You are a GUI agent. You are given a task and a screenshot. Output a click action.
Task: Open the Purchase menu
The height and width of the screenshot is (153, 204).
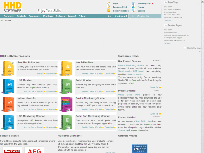(x=48, y=16)
